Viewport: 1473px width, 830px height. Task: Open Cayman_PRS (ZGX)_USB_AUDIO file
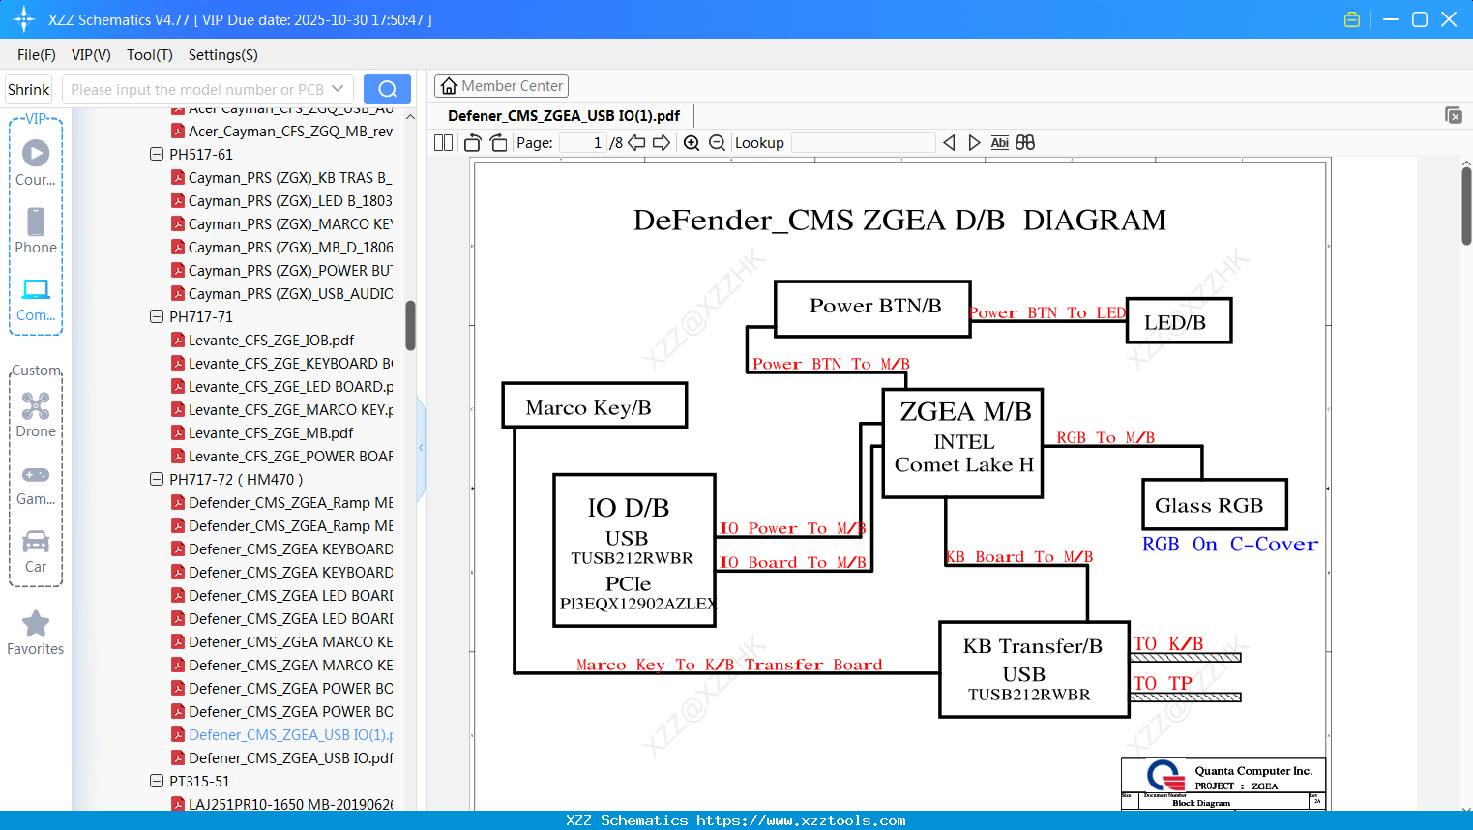(282, 293)
